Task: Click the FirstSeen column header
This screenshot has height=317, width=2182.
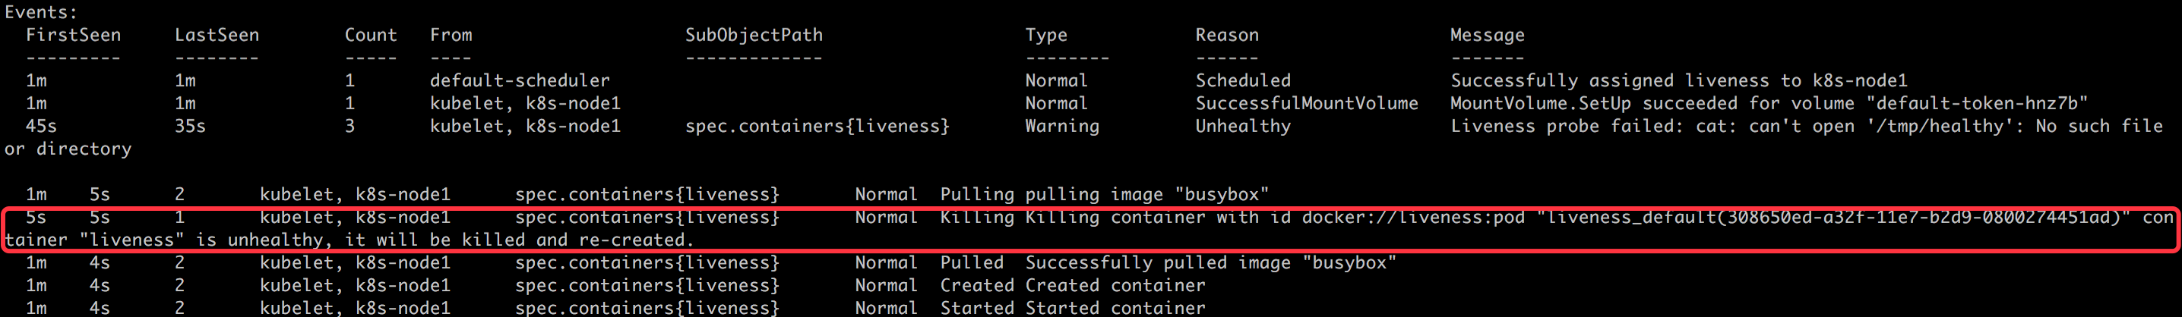Action: click(x=73, y=35)
